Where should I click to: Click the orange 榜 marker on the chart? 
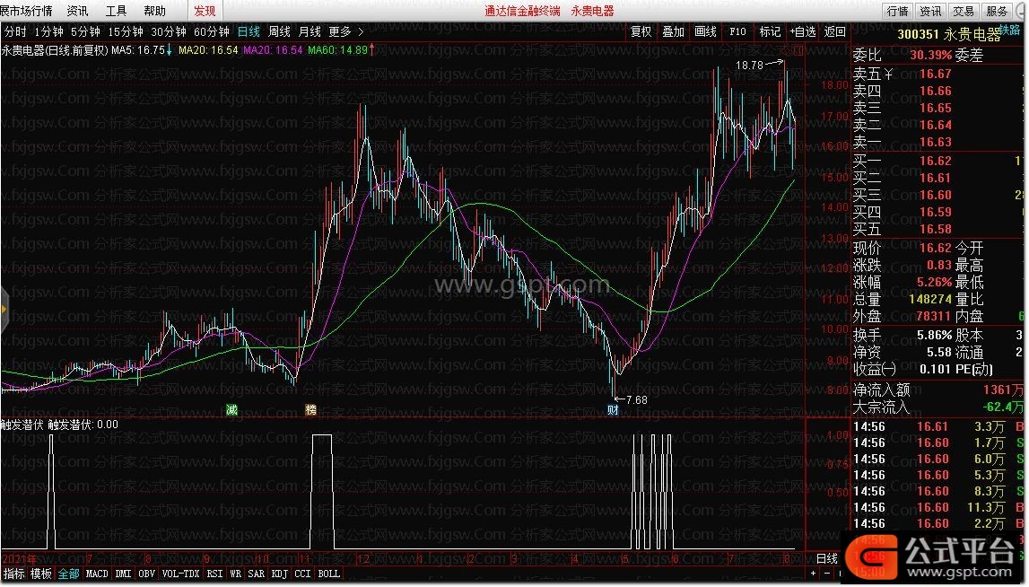(311, 410)
